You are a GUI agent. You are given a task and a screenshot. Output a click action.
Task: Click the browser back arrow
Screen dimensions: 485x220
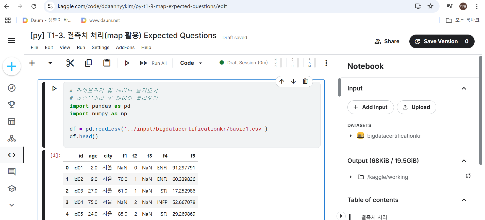(7, 6)
